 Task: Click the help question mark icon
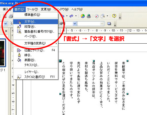(x=114, y=16)
